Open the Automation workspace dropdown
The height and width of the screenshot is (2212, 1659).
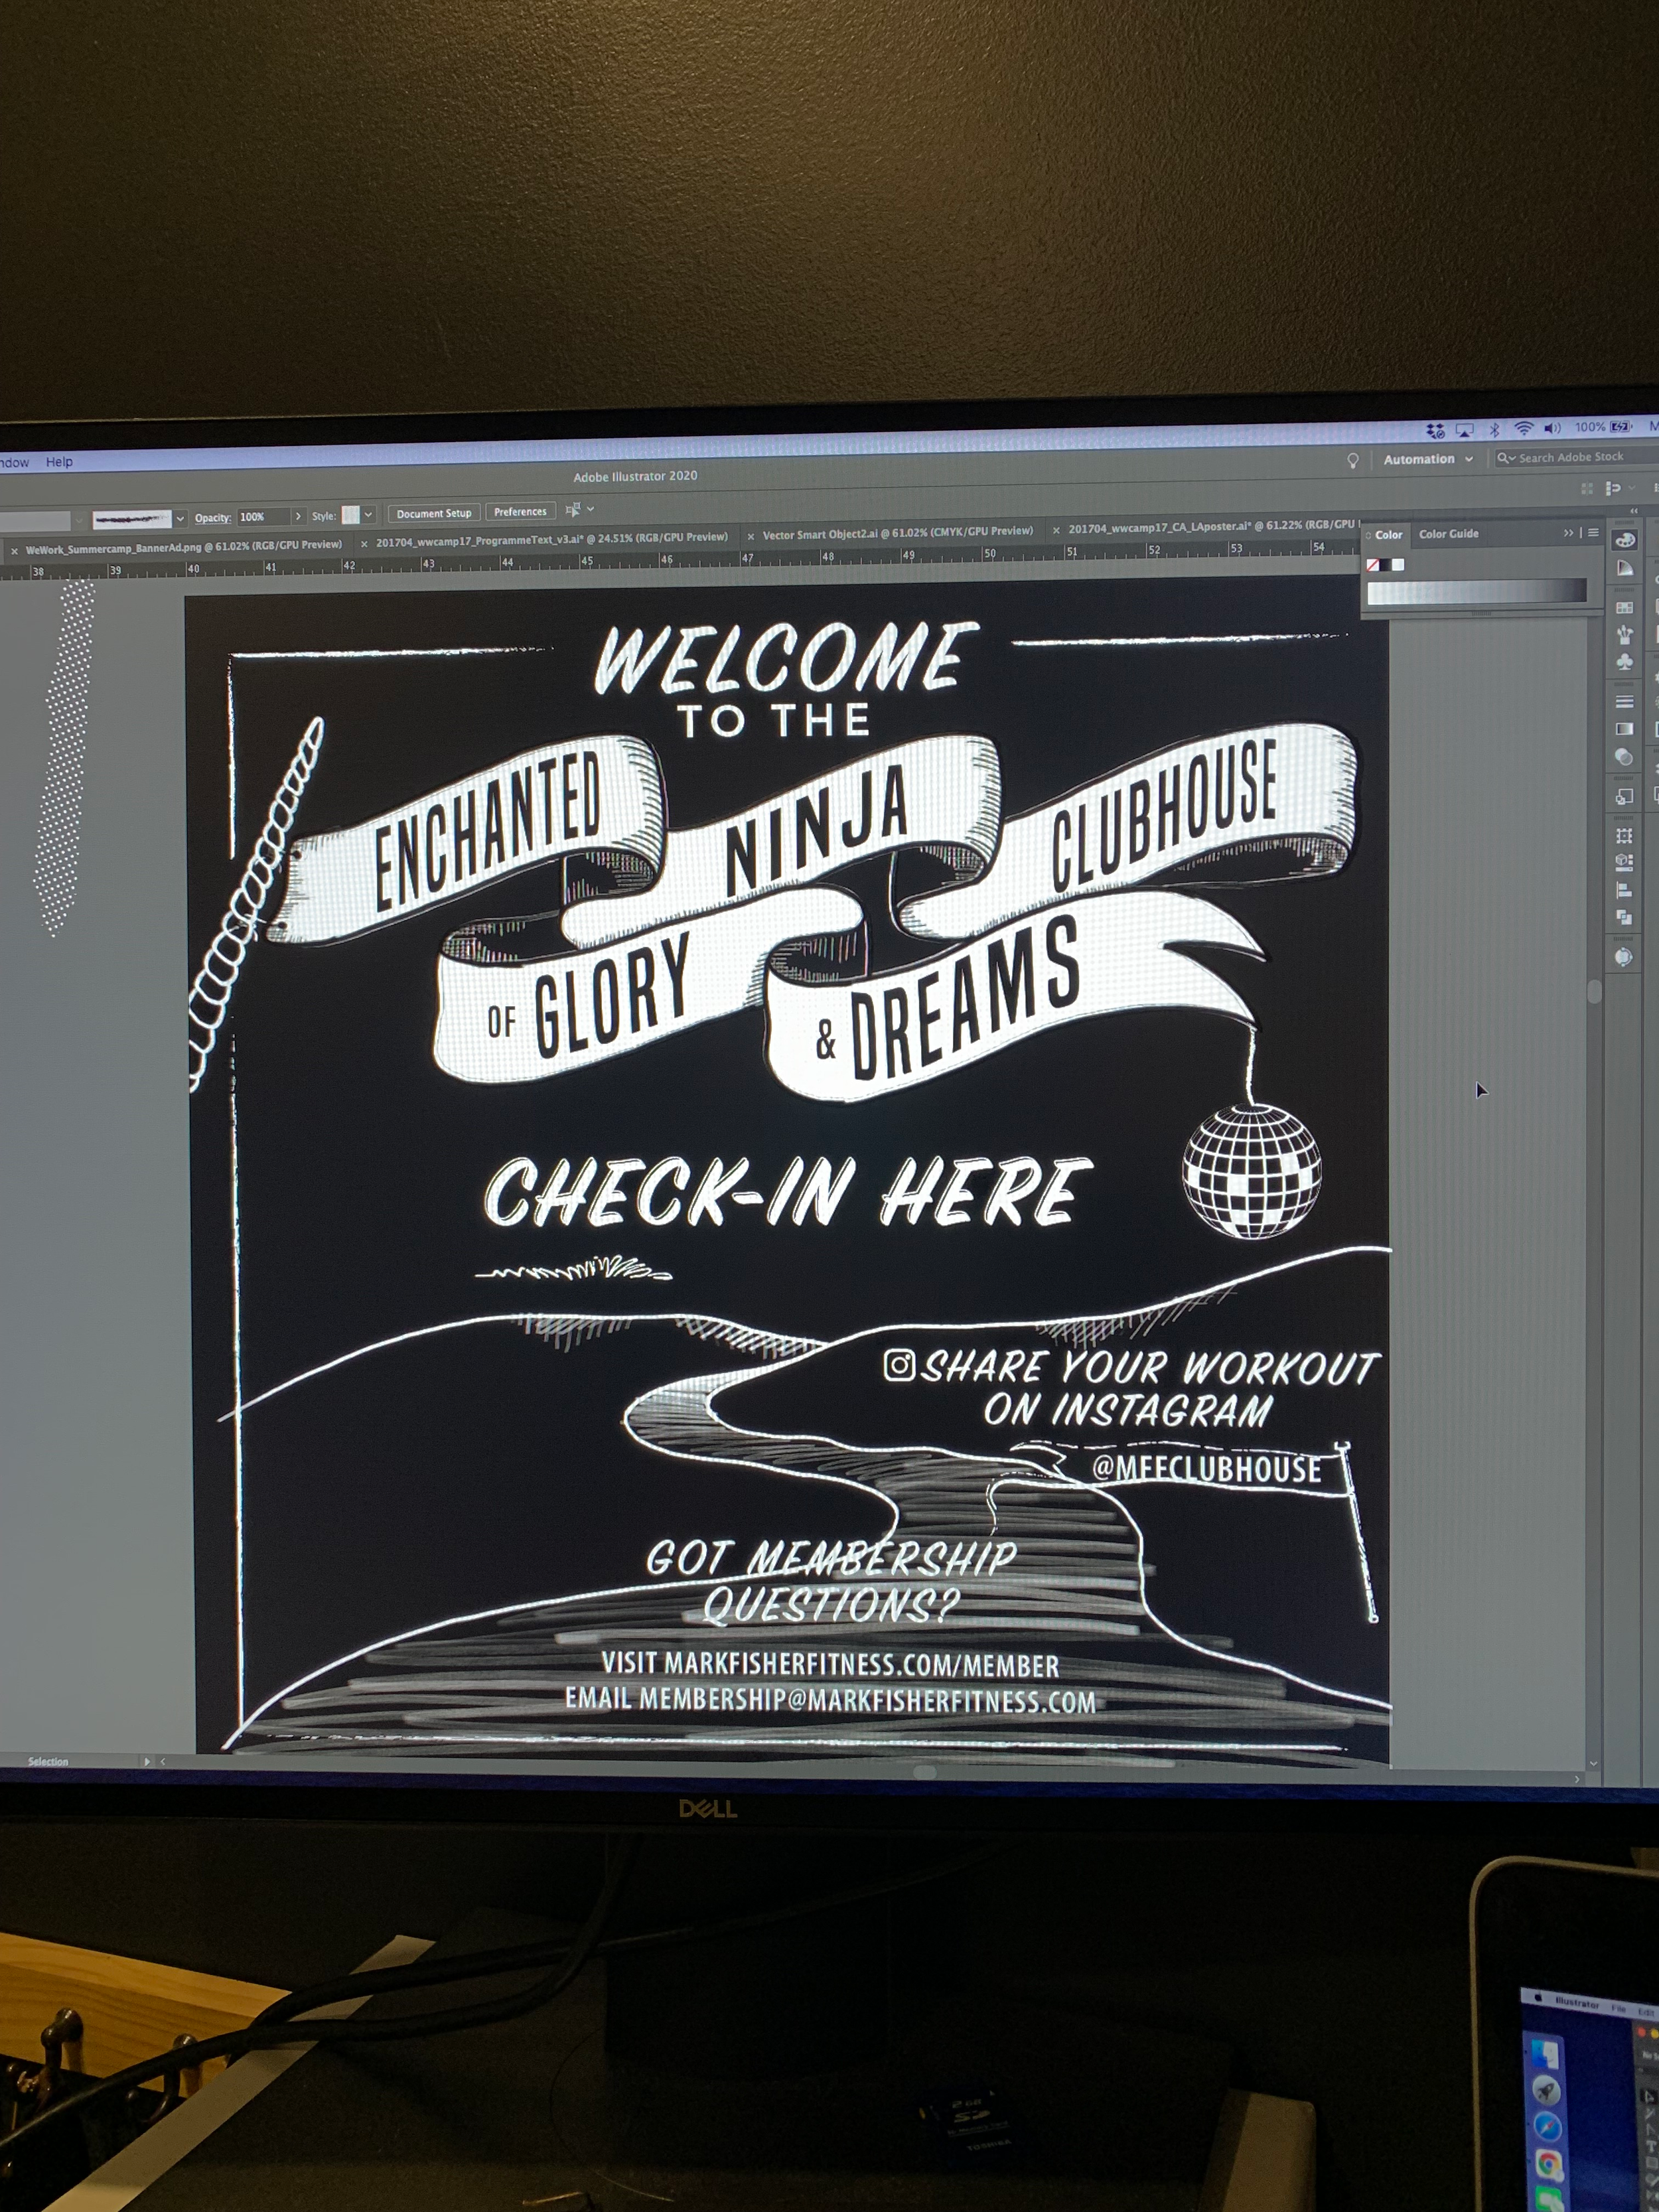tap(1428, 459)
